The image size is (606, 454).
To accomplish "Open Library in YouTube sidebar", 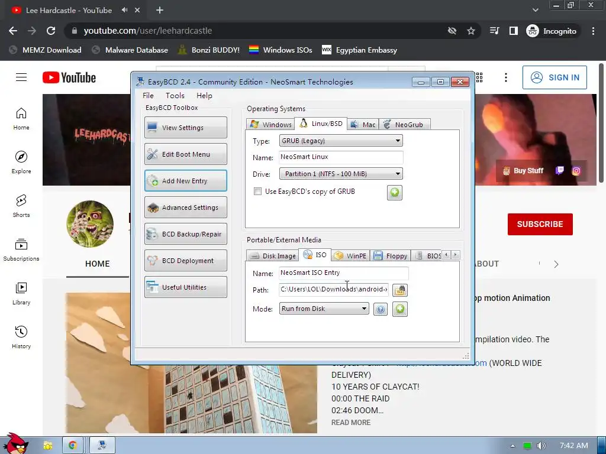I will coord(21,294).
